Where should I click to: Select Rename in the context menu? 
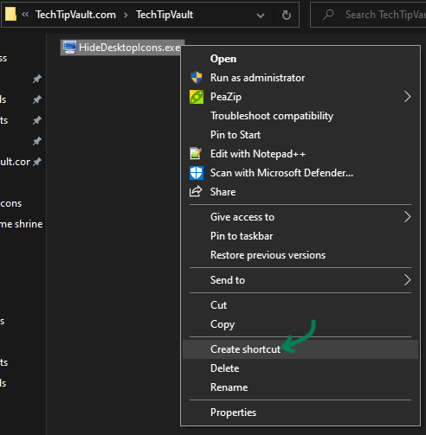(300, 387)
